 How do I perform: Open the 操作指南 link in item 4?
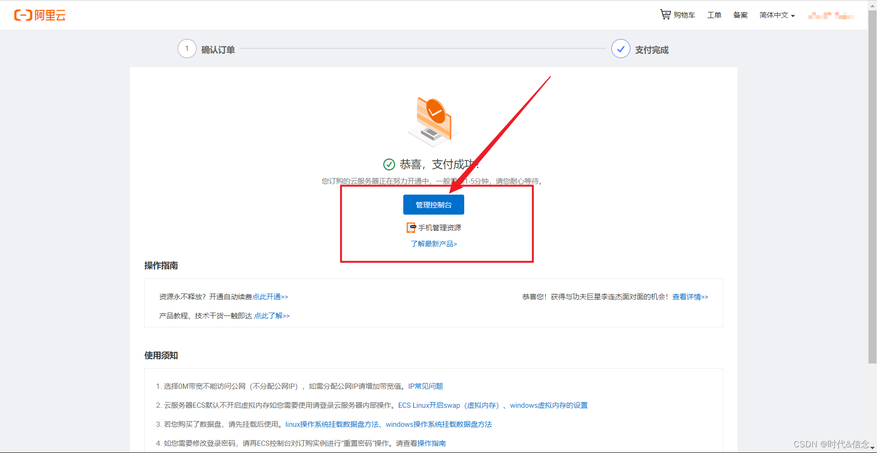pyautogui.click(x=431, y=443)
